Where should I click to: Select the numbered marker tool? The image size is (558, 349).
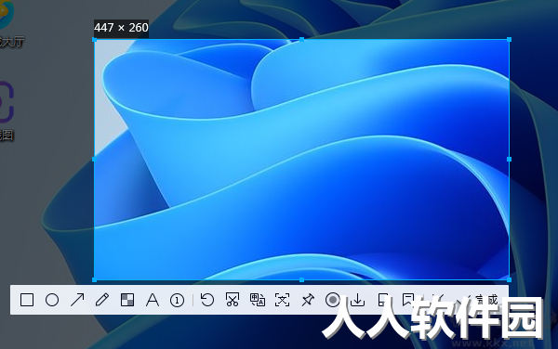(x=177, y=301)
